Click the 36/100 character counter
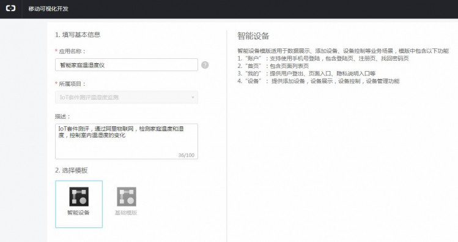458x242 pixels. pos(187,155)
